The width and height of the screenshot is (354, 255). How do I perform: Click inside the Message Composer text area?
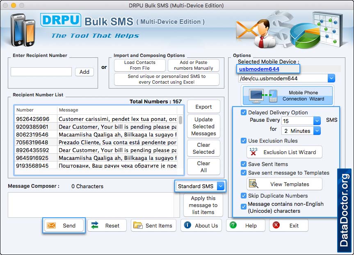91,205
